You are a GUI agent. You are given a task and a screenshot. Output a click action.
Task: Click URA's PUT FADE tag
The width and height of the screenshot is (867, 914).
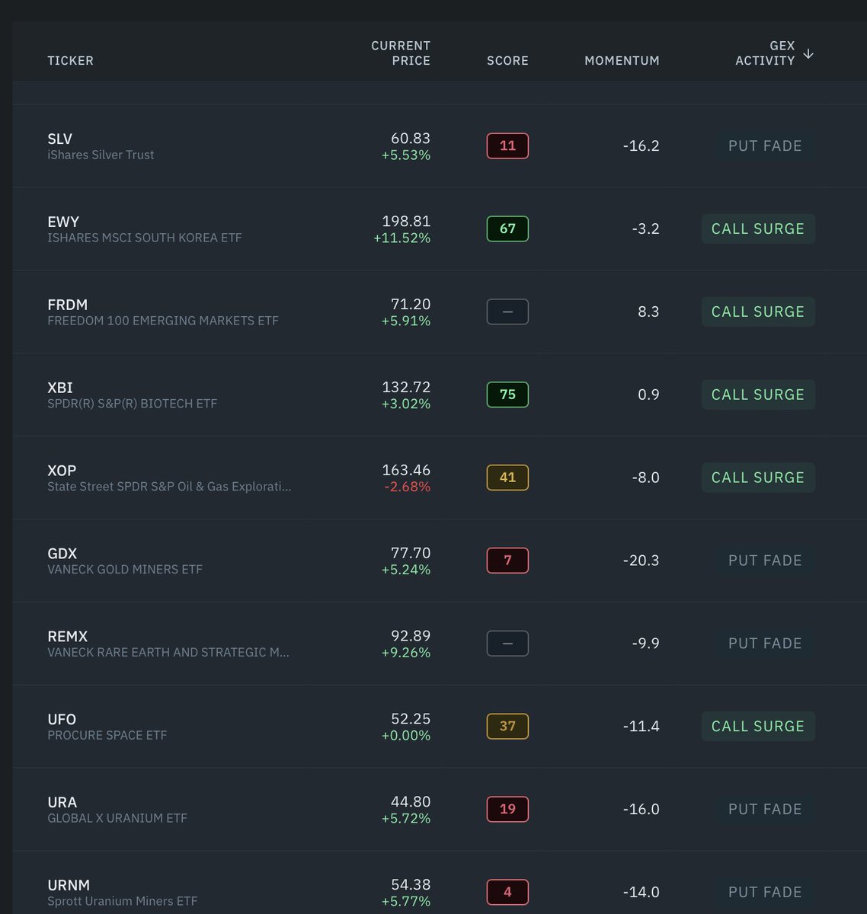point(765,810)
